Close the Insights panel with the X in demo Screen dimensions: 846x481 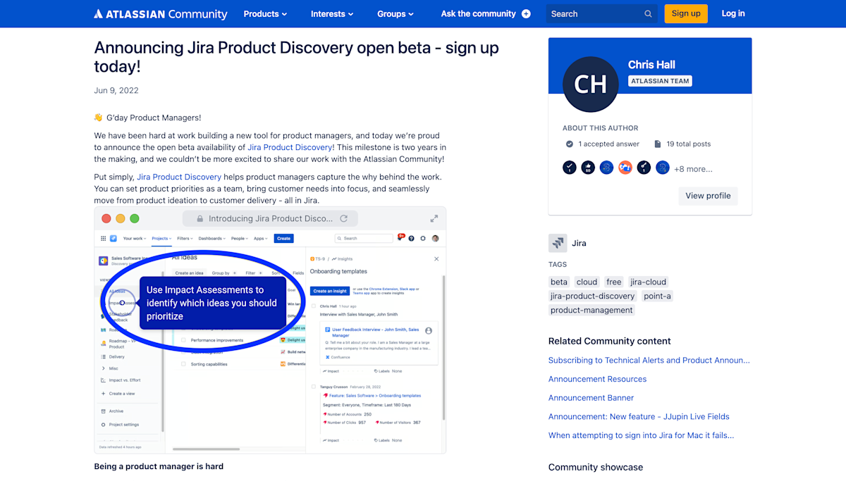pos(436,259)
